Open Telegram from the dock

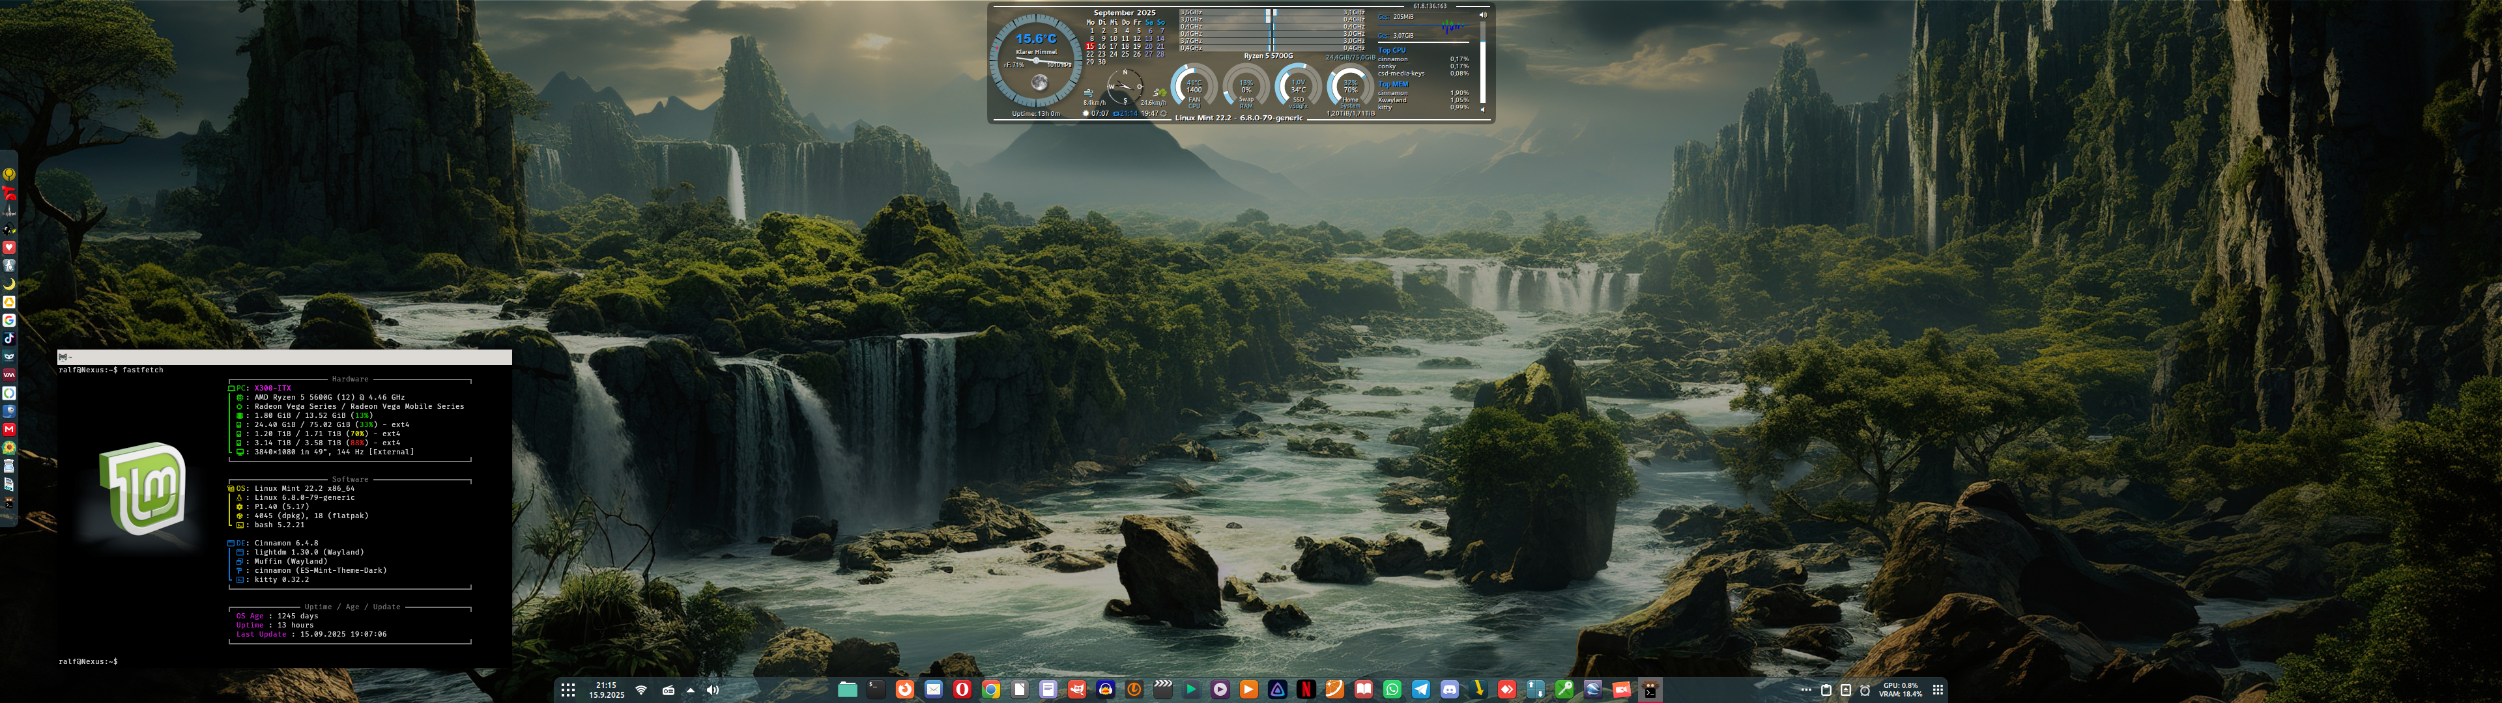(x=1421, y=689)
